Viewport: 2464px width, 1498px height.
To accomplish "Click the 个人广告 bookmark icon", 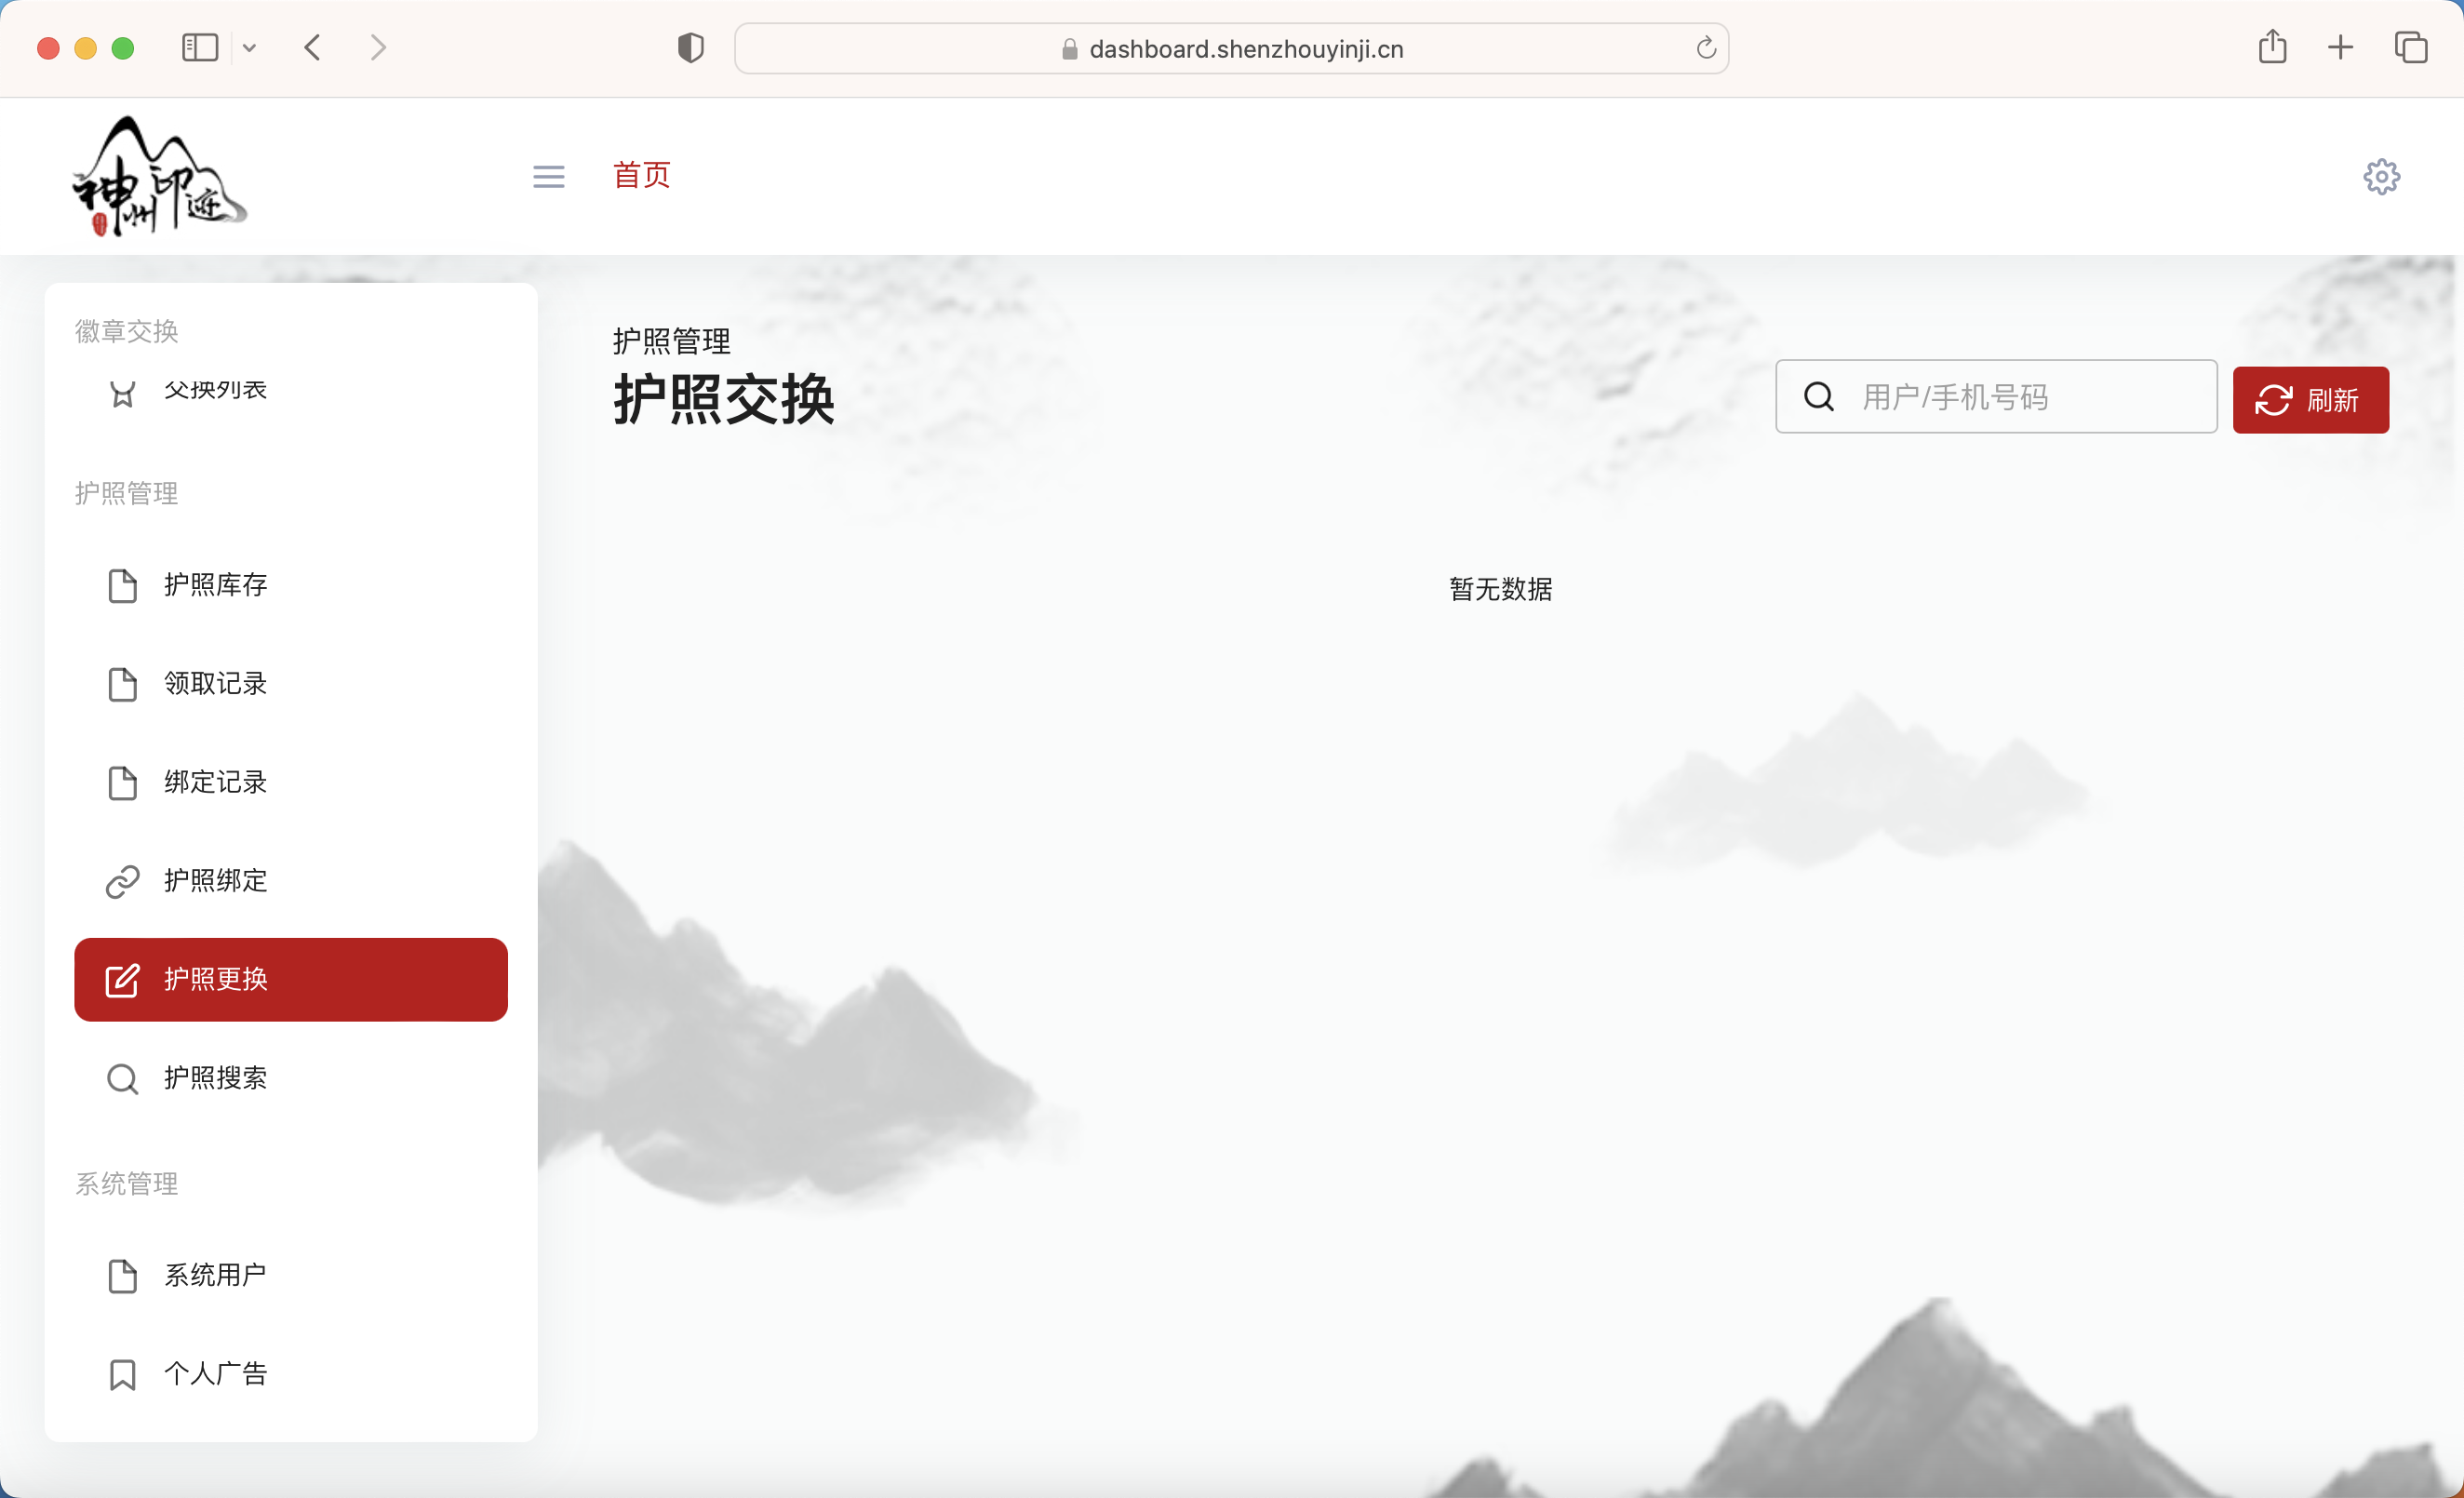I will (x=122, y=1374).
